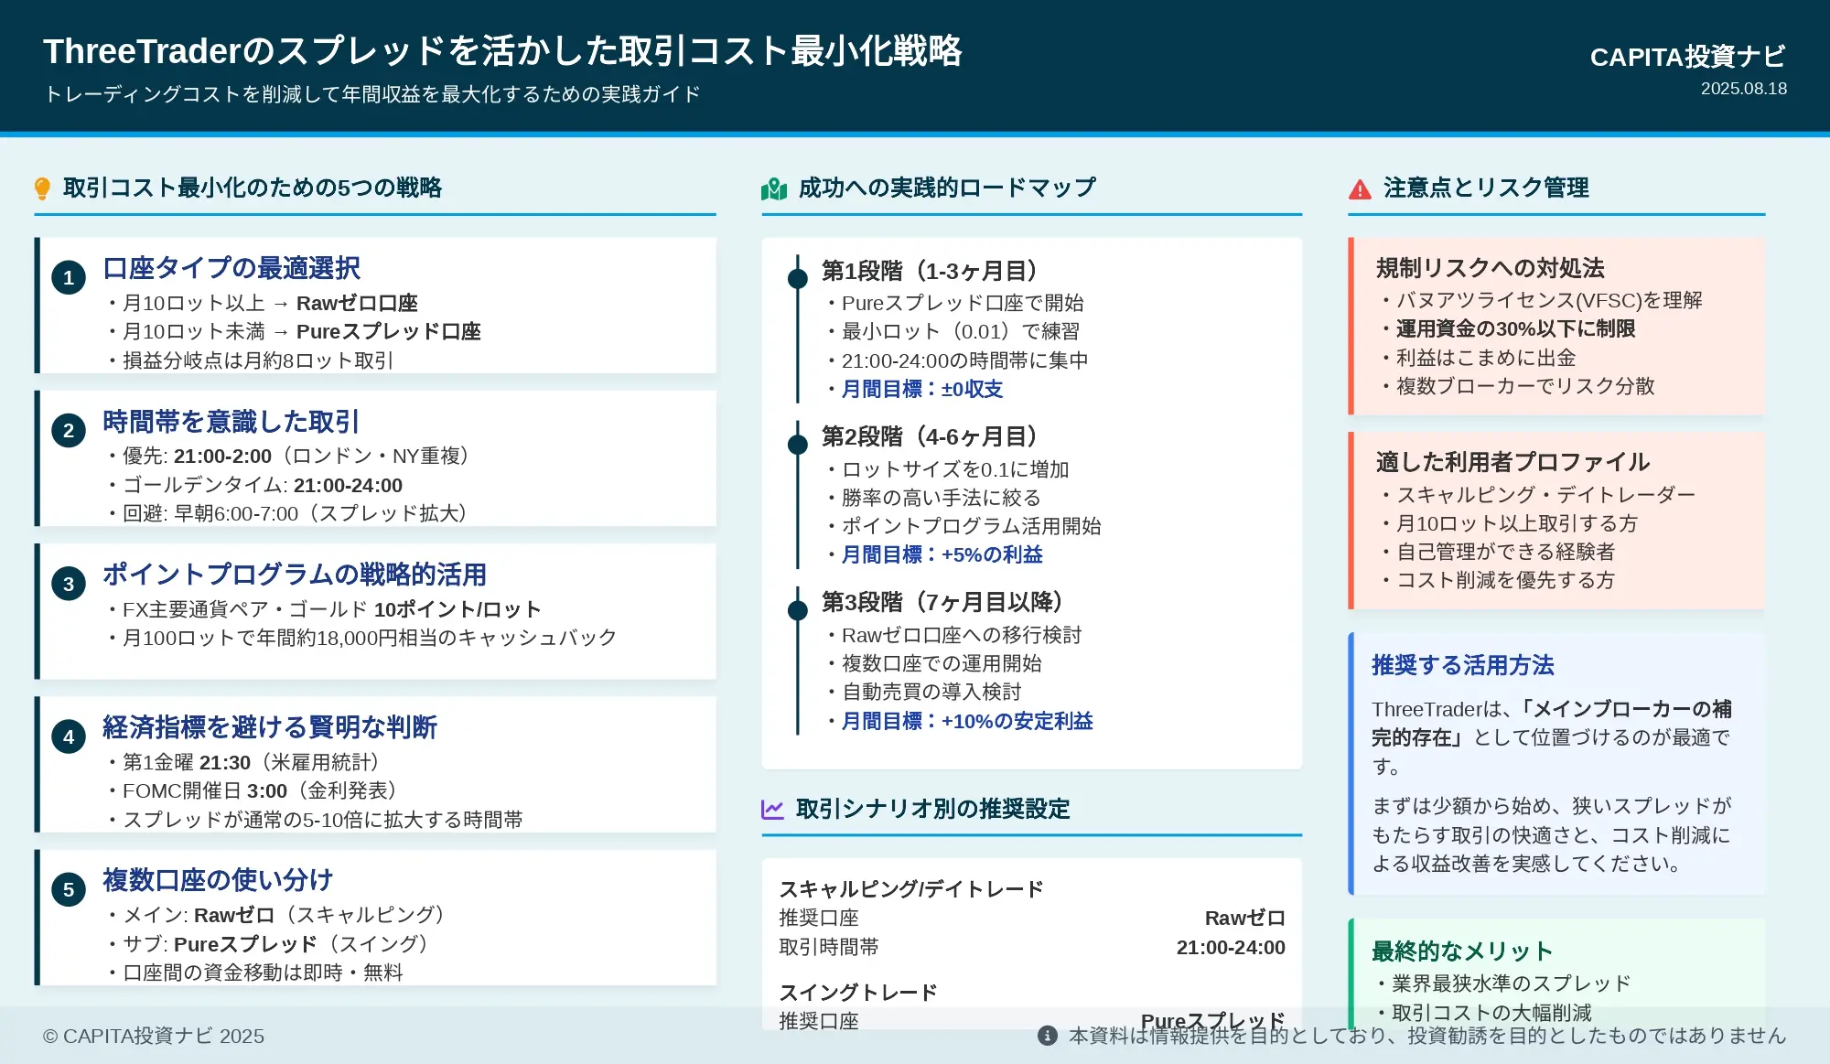Click the bold line 運用資金の30%以下に制限
The width and height of the screenshot is (1830, 1064).
[1509, 328]
